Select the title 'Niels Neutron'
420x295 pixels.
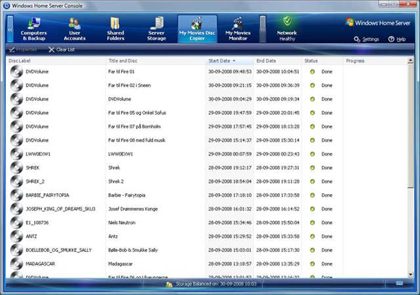(121, 223)
